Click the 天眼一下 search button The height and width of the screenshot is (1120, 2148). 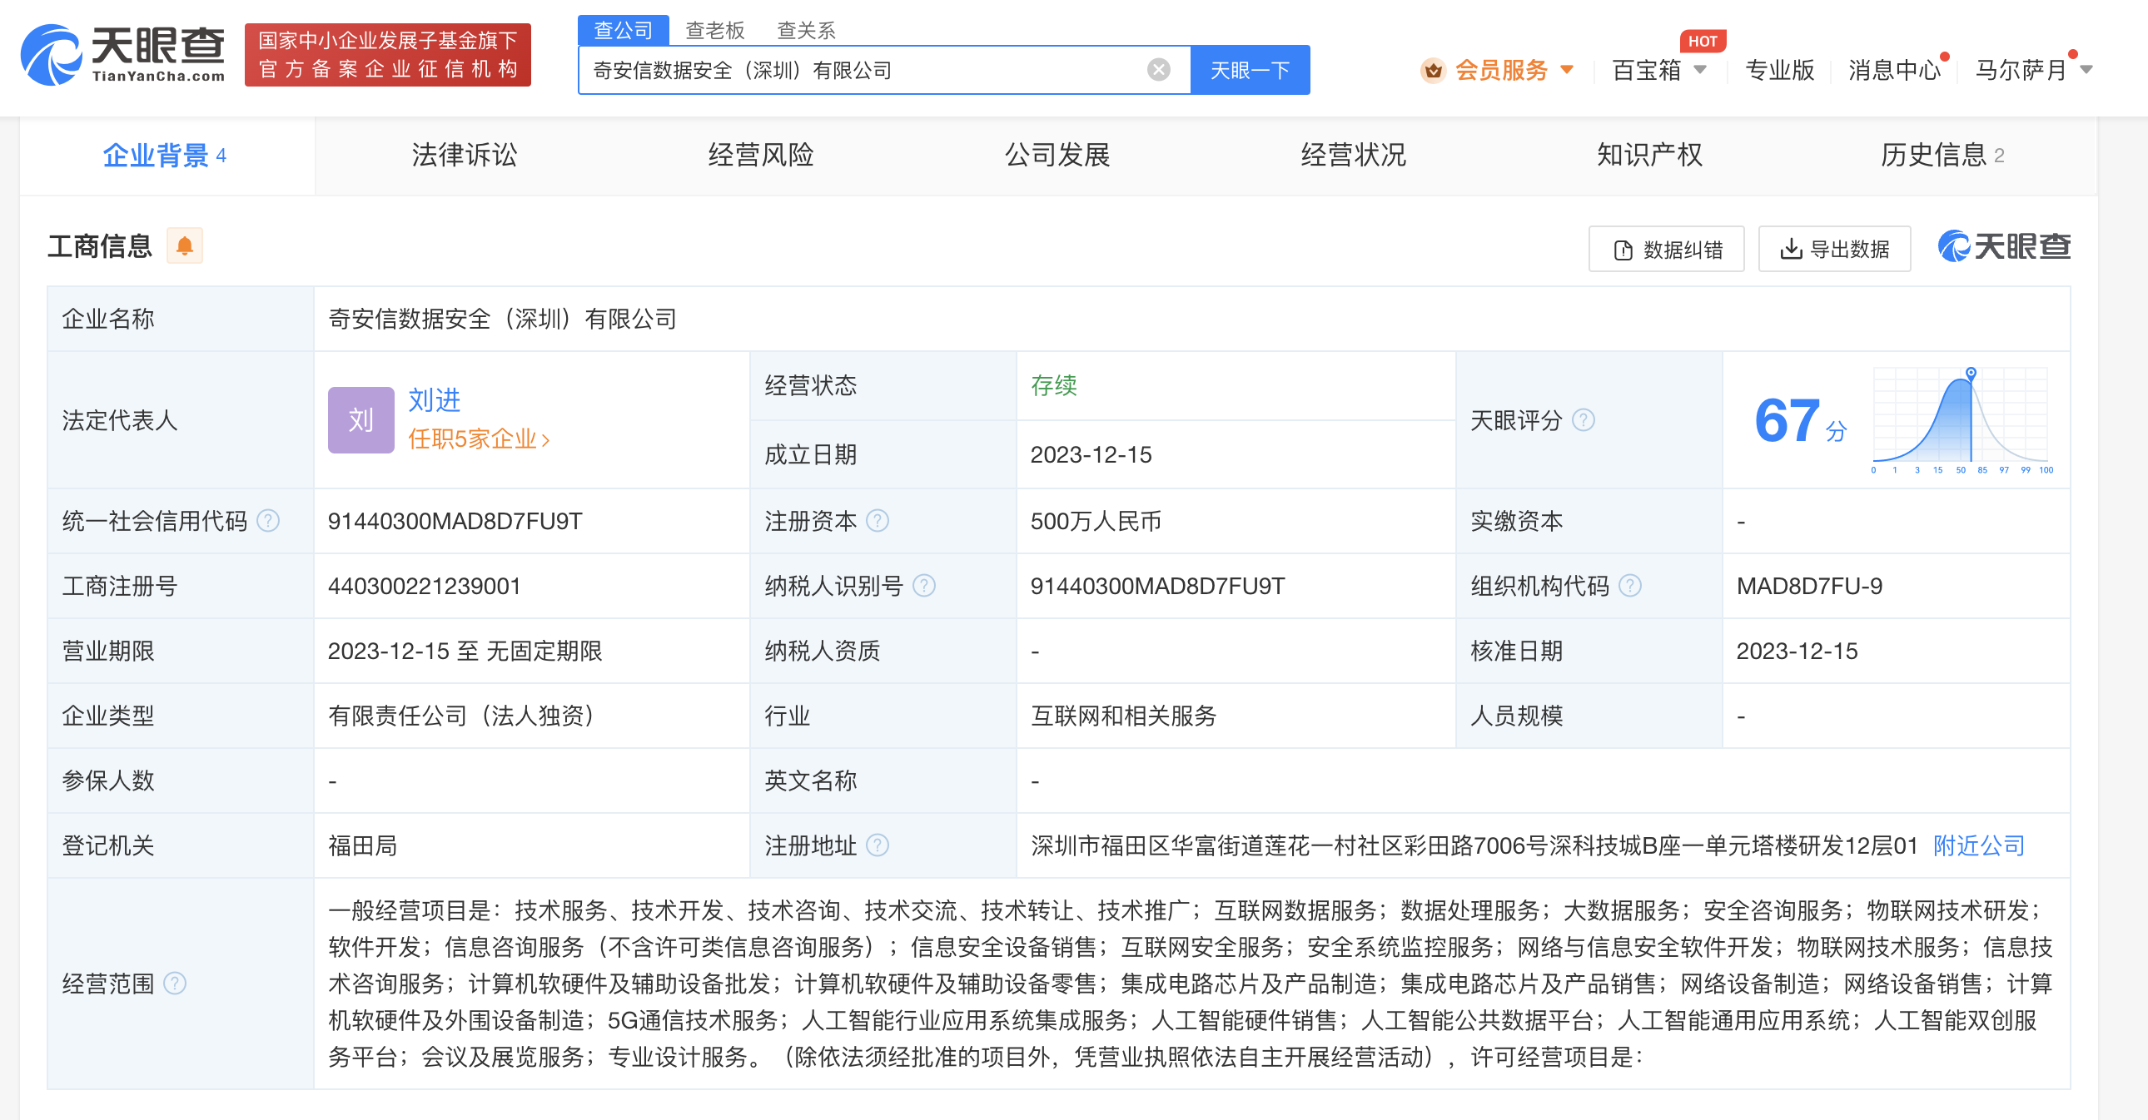tap(1250, 70)
